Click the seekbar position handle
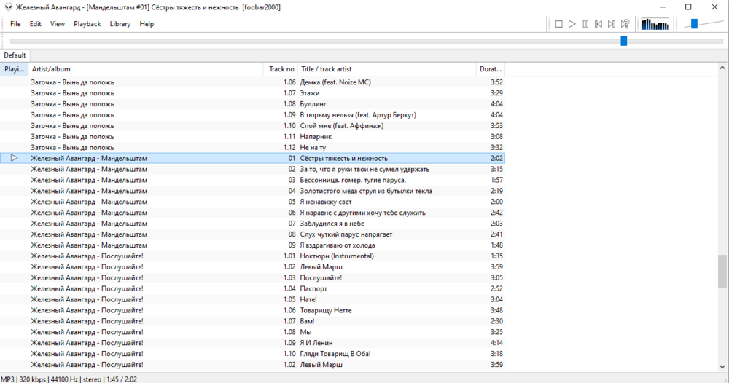 point(624,41)
